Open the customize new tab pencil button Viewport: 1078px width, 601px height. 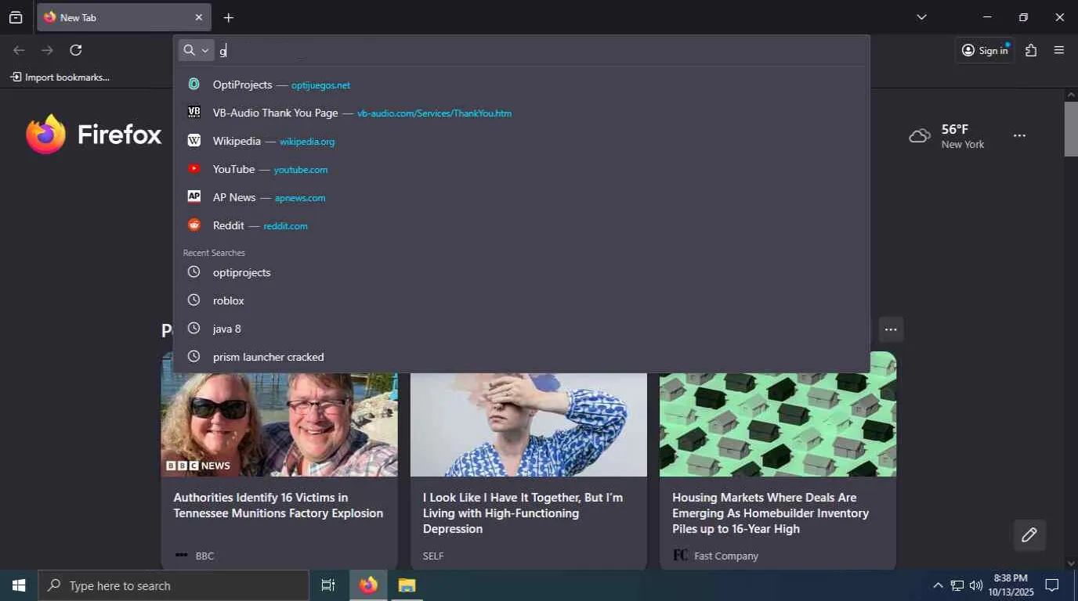pyautogui.click(x=1029, y=535)
